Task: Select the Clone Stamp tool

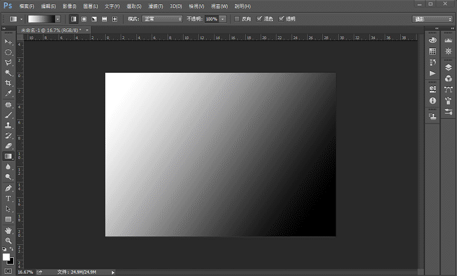Action: [8, 125]
